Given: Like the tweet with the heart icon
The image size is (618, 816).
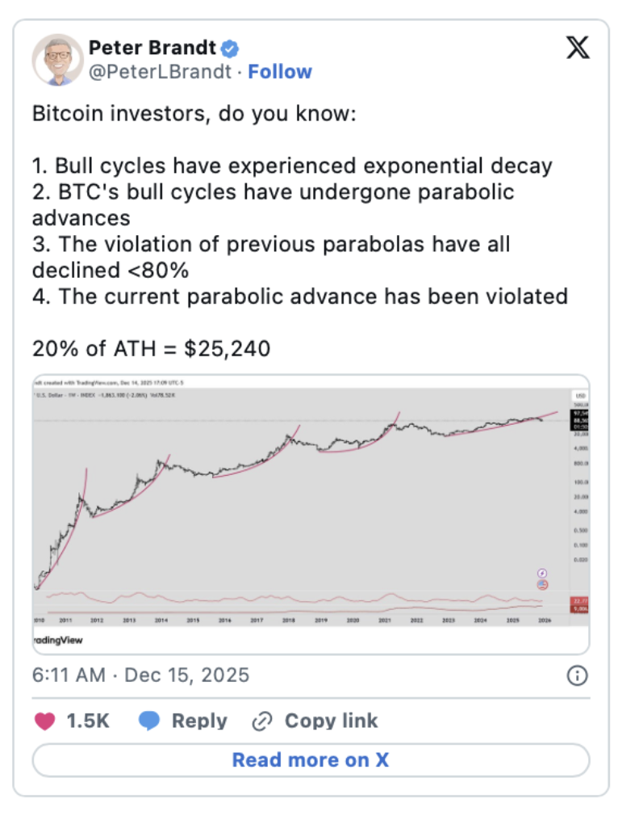Looking at the screenshot, I should (x=44, y=721).
